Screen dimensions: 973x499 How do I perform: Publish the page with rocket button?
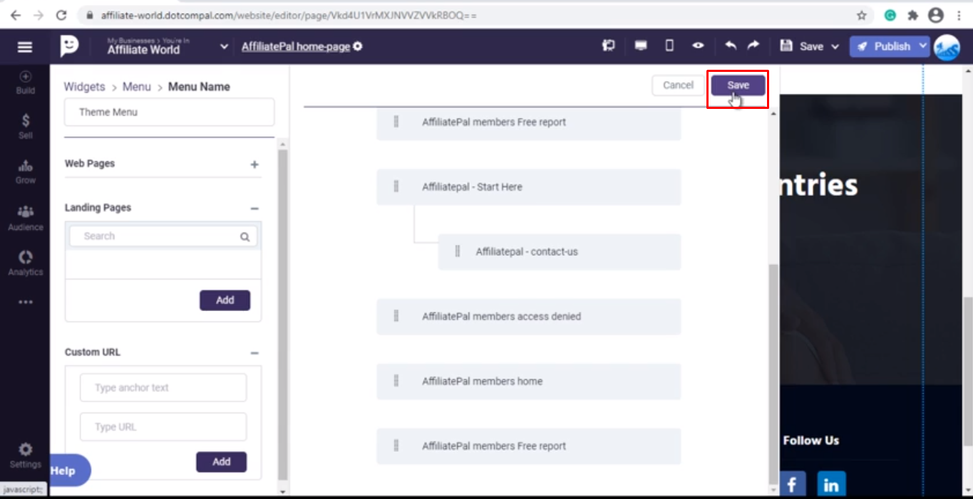pos(882,46)
